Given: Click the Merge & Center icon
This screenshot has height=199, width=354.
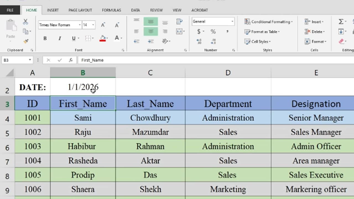Looking at the screenshot, I should click(179, 32).
